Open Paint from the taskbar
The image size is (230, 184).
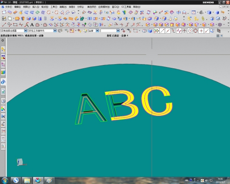(49, 180)
